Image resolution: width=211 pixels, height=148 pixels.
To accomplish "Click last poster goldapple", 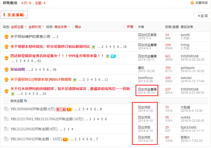I will coord(188,68).
